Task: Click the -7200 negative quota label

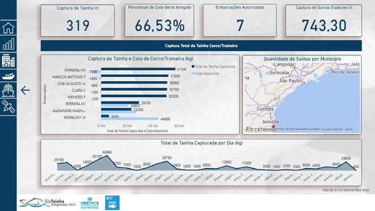Action: (93, 72)
